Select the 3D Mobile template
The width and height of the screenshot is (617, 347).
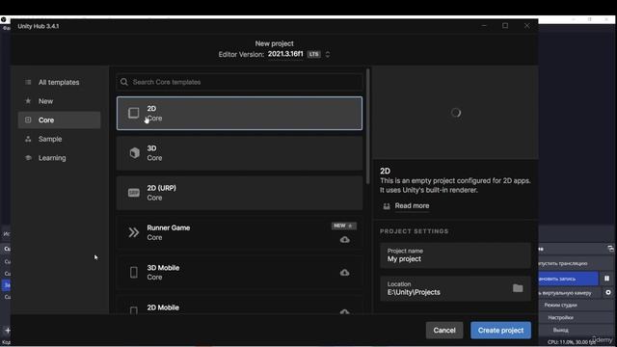[239, 272]
